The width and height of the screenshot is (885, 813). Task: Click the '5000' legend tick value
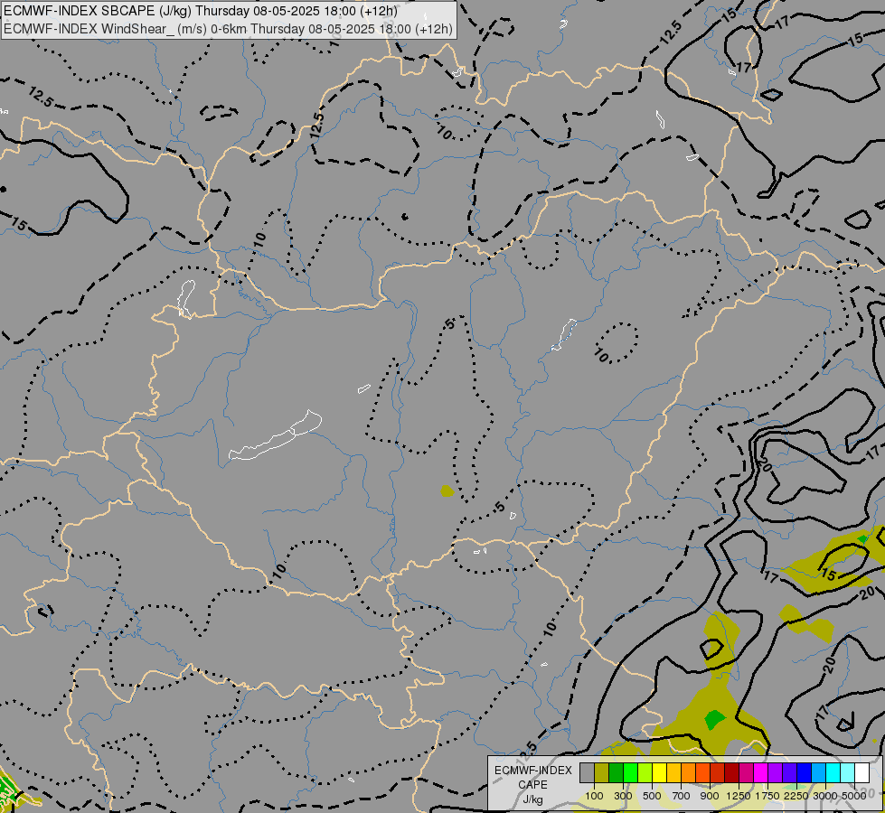pos(854,796)
